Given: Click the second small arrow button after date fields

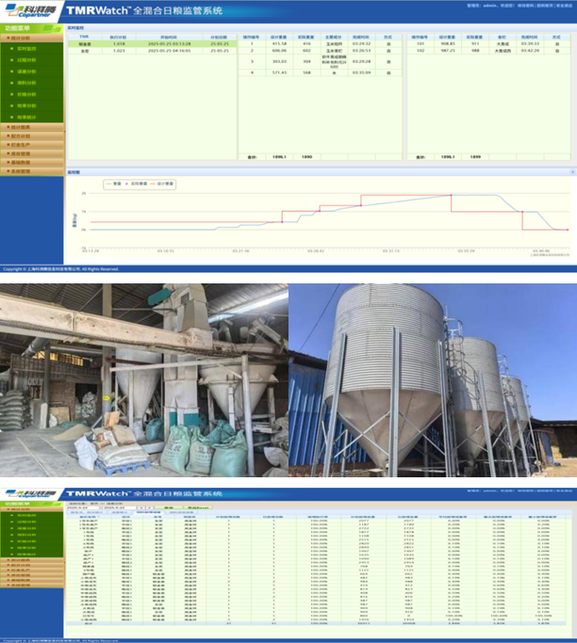Looking at the screenshot, I should coord(150,508).
